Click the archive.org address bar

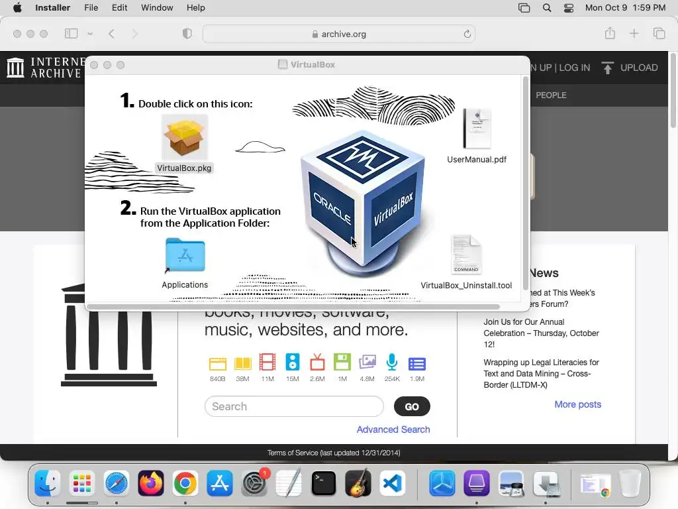[x=339, y=34]
